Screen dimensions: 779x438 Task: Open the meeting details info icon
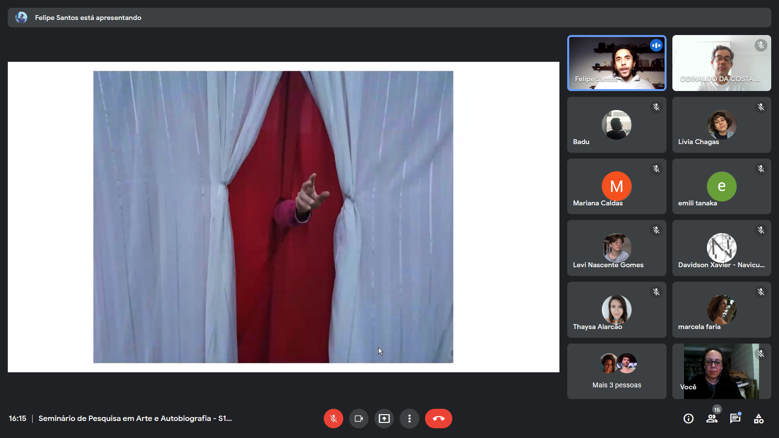tap(688, 419)
